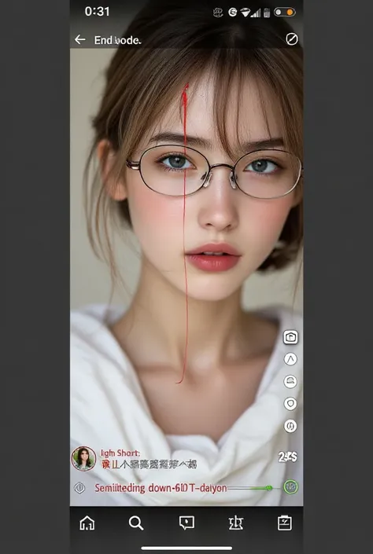Open the fourth bottom navigation tab
The width and height of the screenshot is (373, 554).
[236, 523]
